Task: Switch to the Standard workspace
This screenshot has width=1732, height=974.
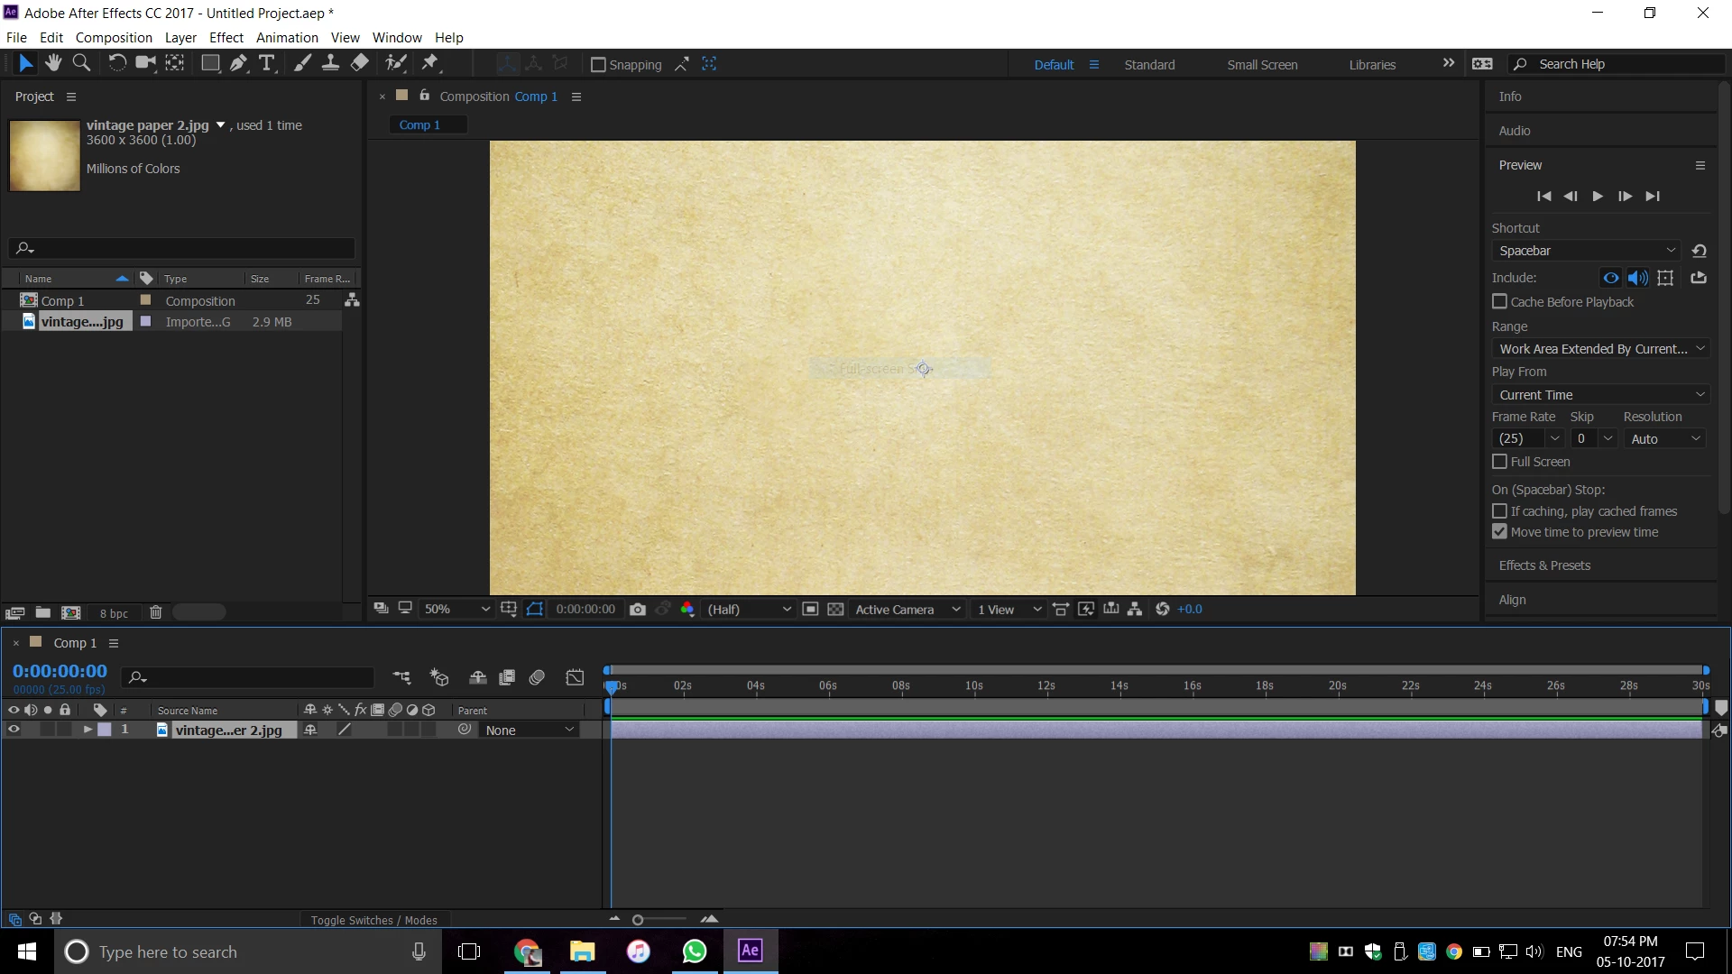Action: [1149, 65]
